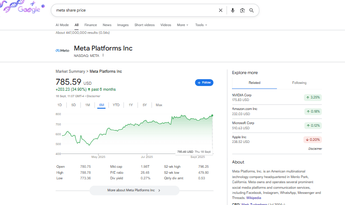Viewport: 345px width, 205px height.
Task: Select the 1D chart range
Action: click(x=59, y=105)
